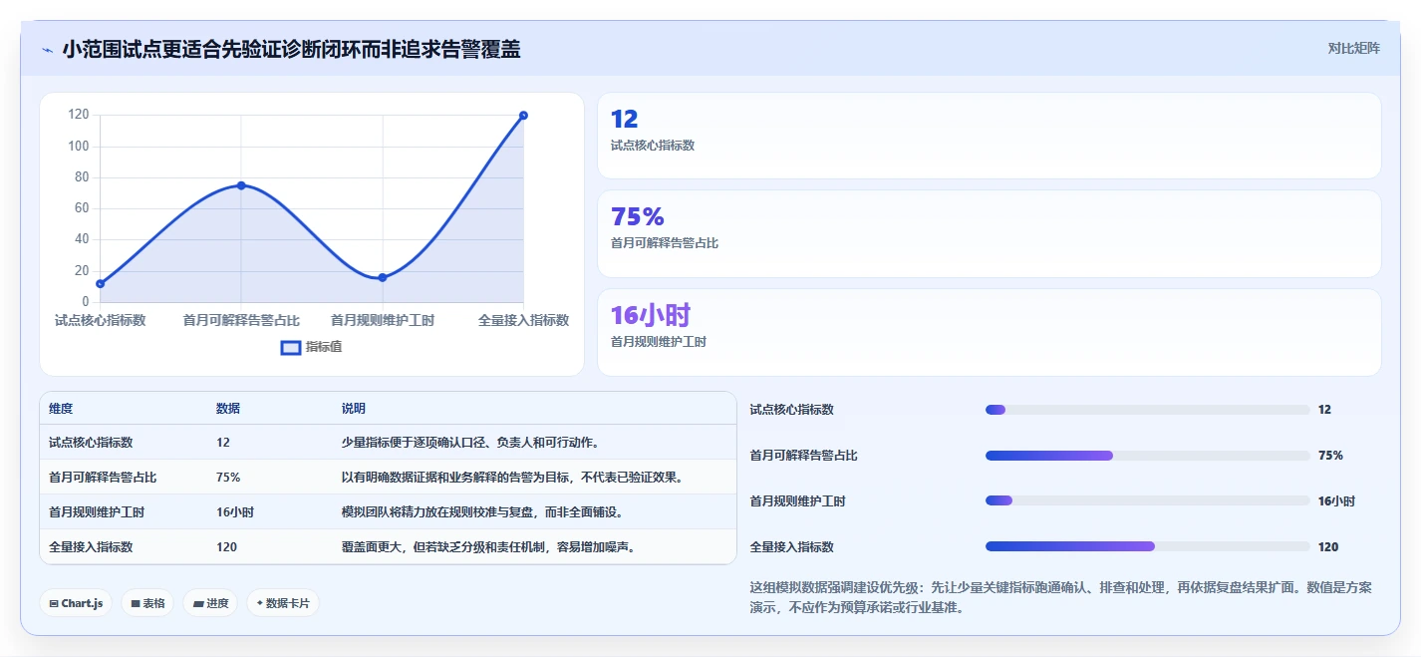Click the 首月可解释告警占比 caption in the data card
This screenshot has width=1421, height=657.
coord(664,243)
